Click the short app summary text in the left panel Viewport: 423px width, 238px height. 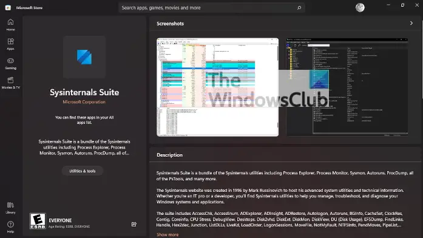click(x=84, y=148)
